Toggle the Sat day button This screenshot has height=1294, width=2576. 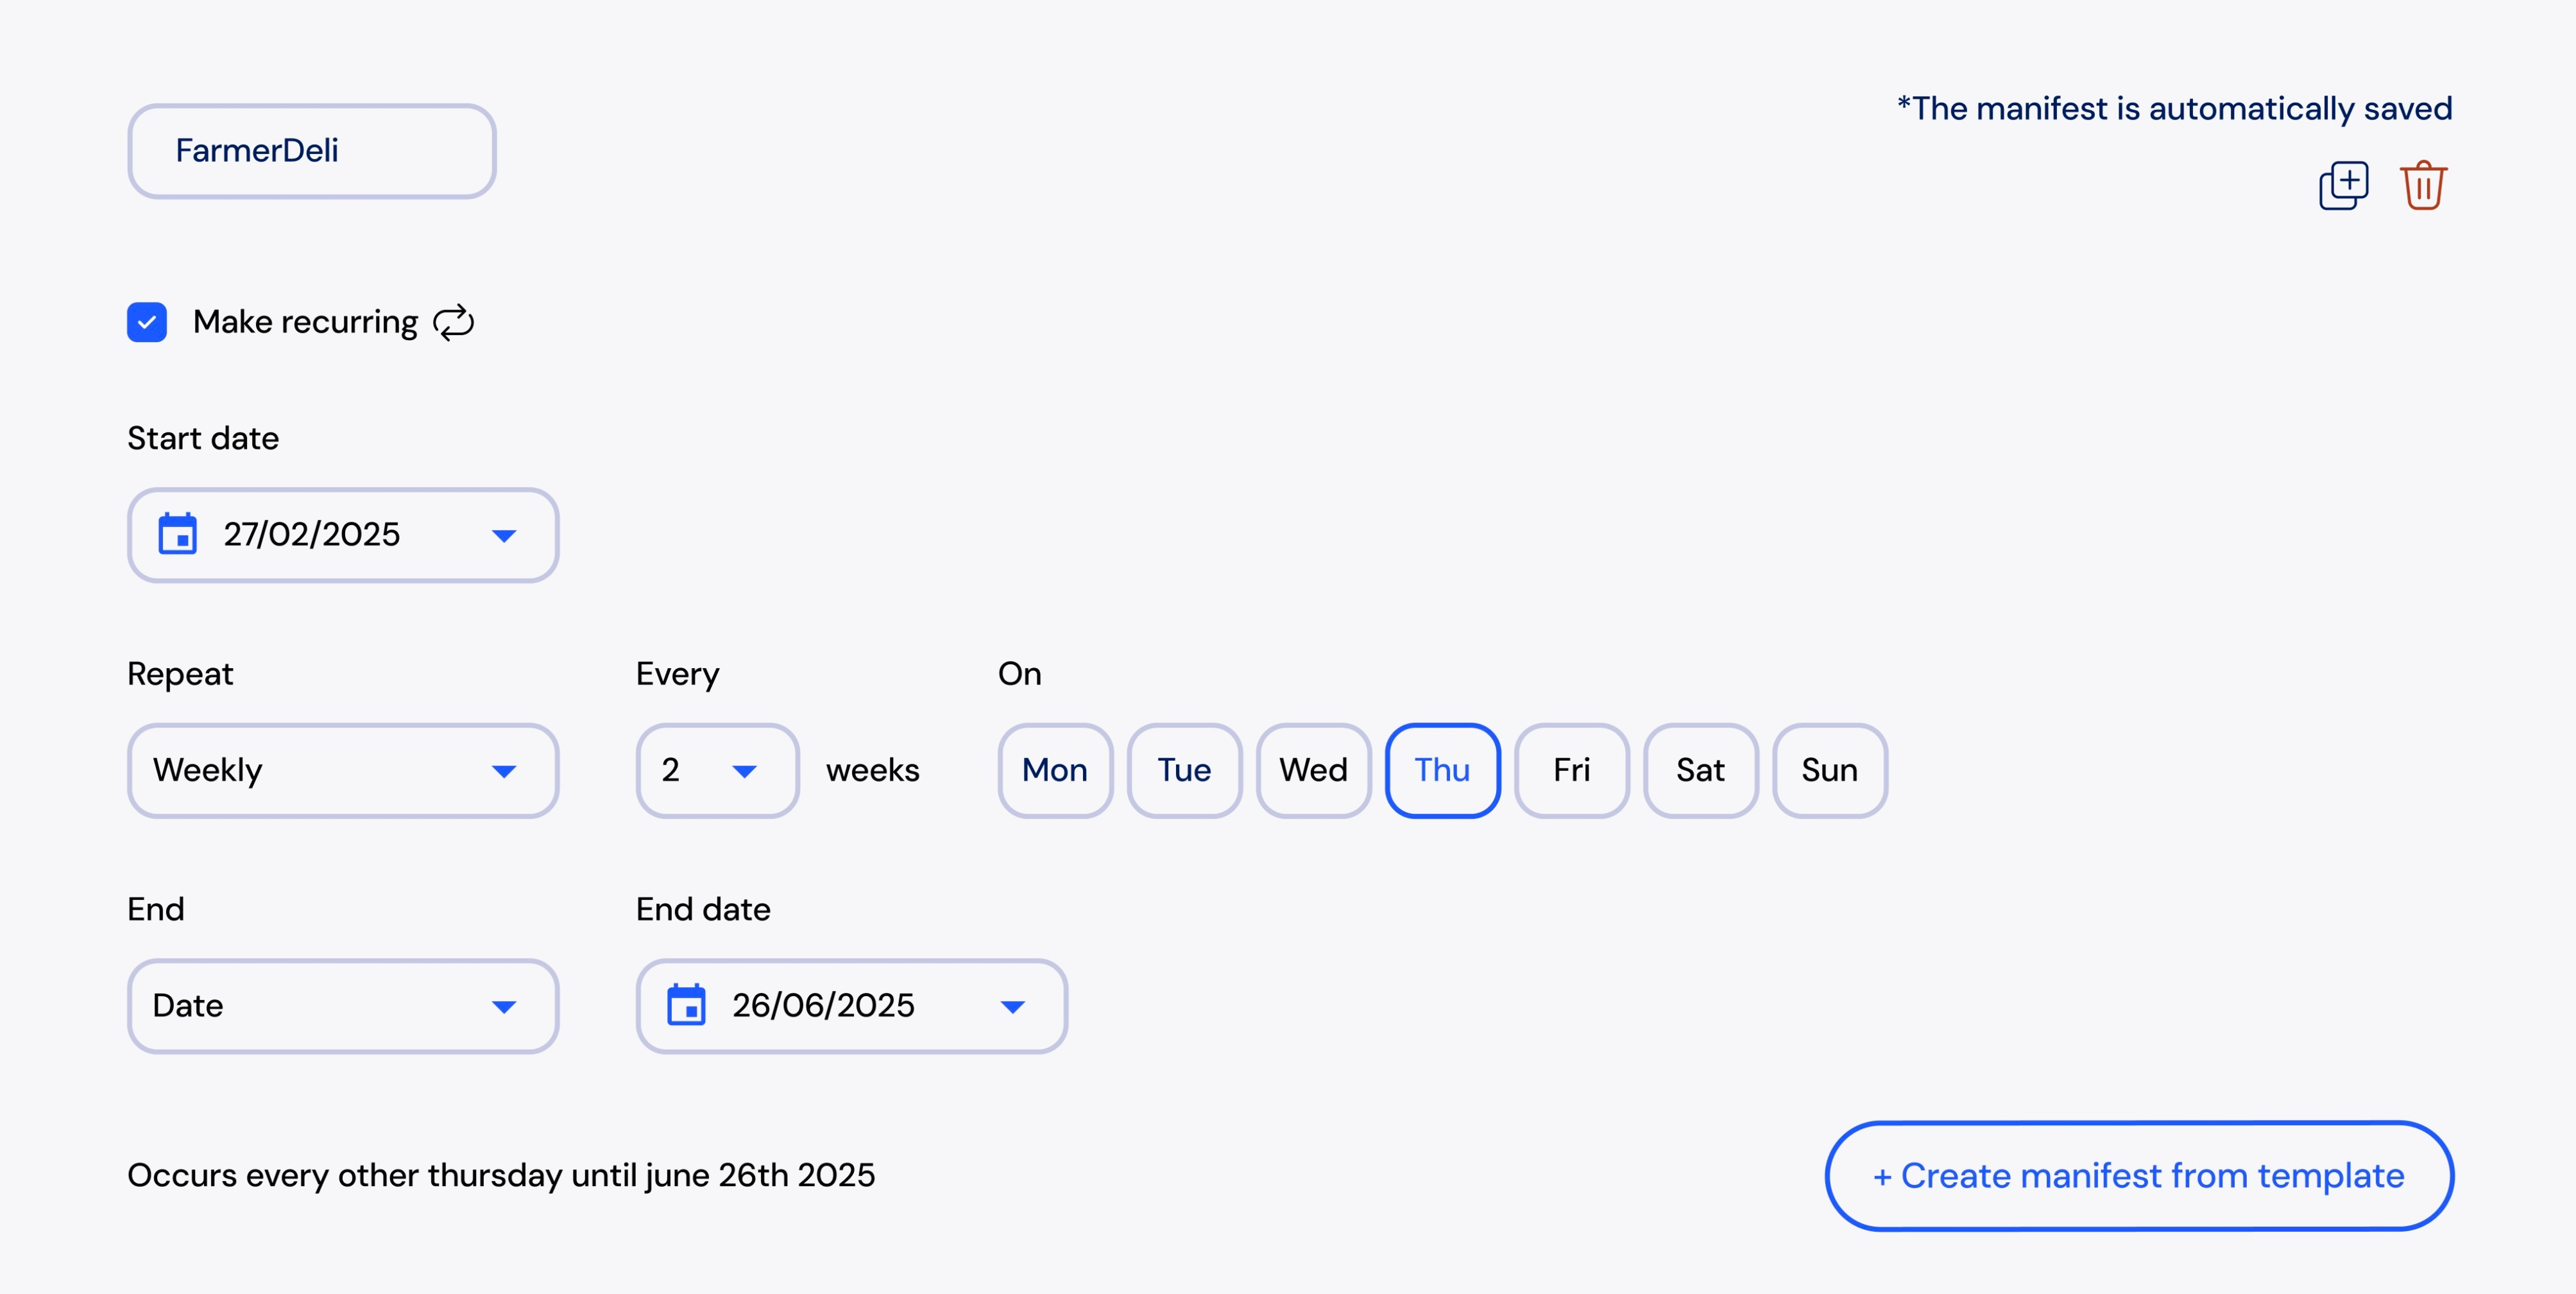(x=1700, y=770)
